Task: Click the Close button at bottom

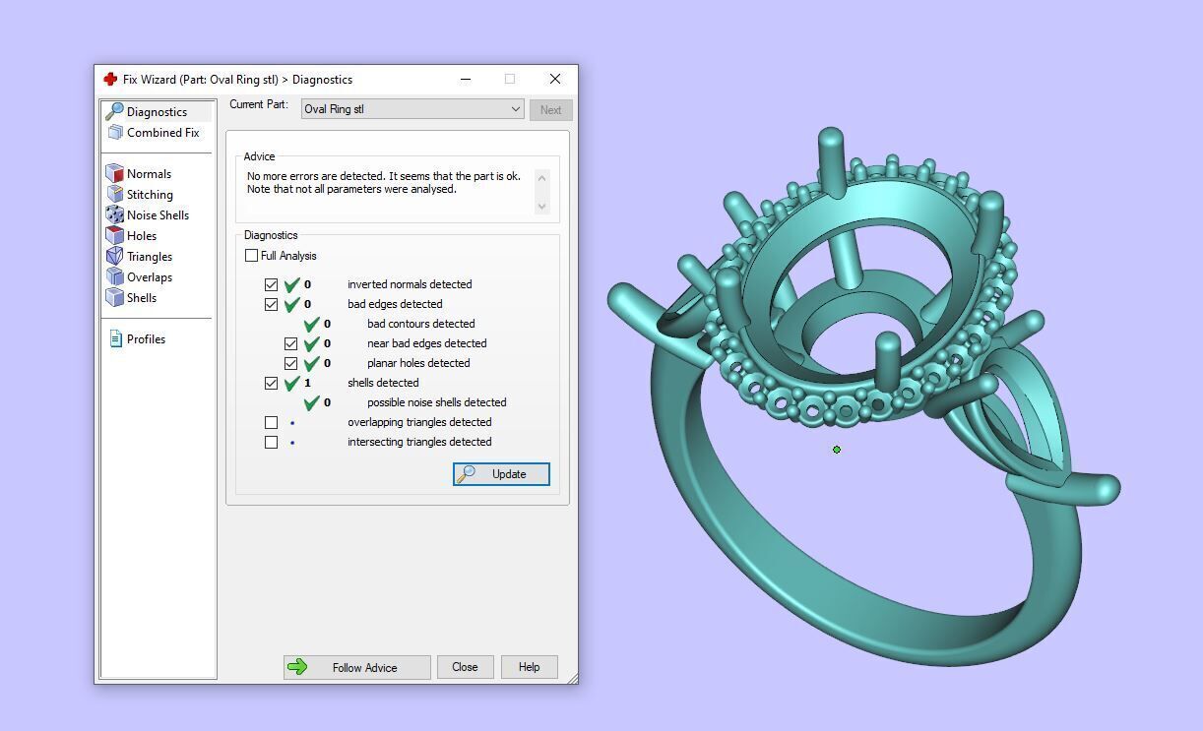Action: click(465, 667)
